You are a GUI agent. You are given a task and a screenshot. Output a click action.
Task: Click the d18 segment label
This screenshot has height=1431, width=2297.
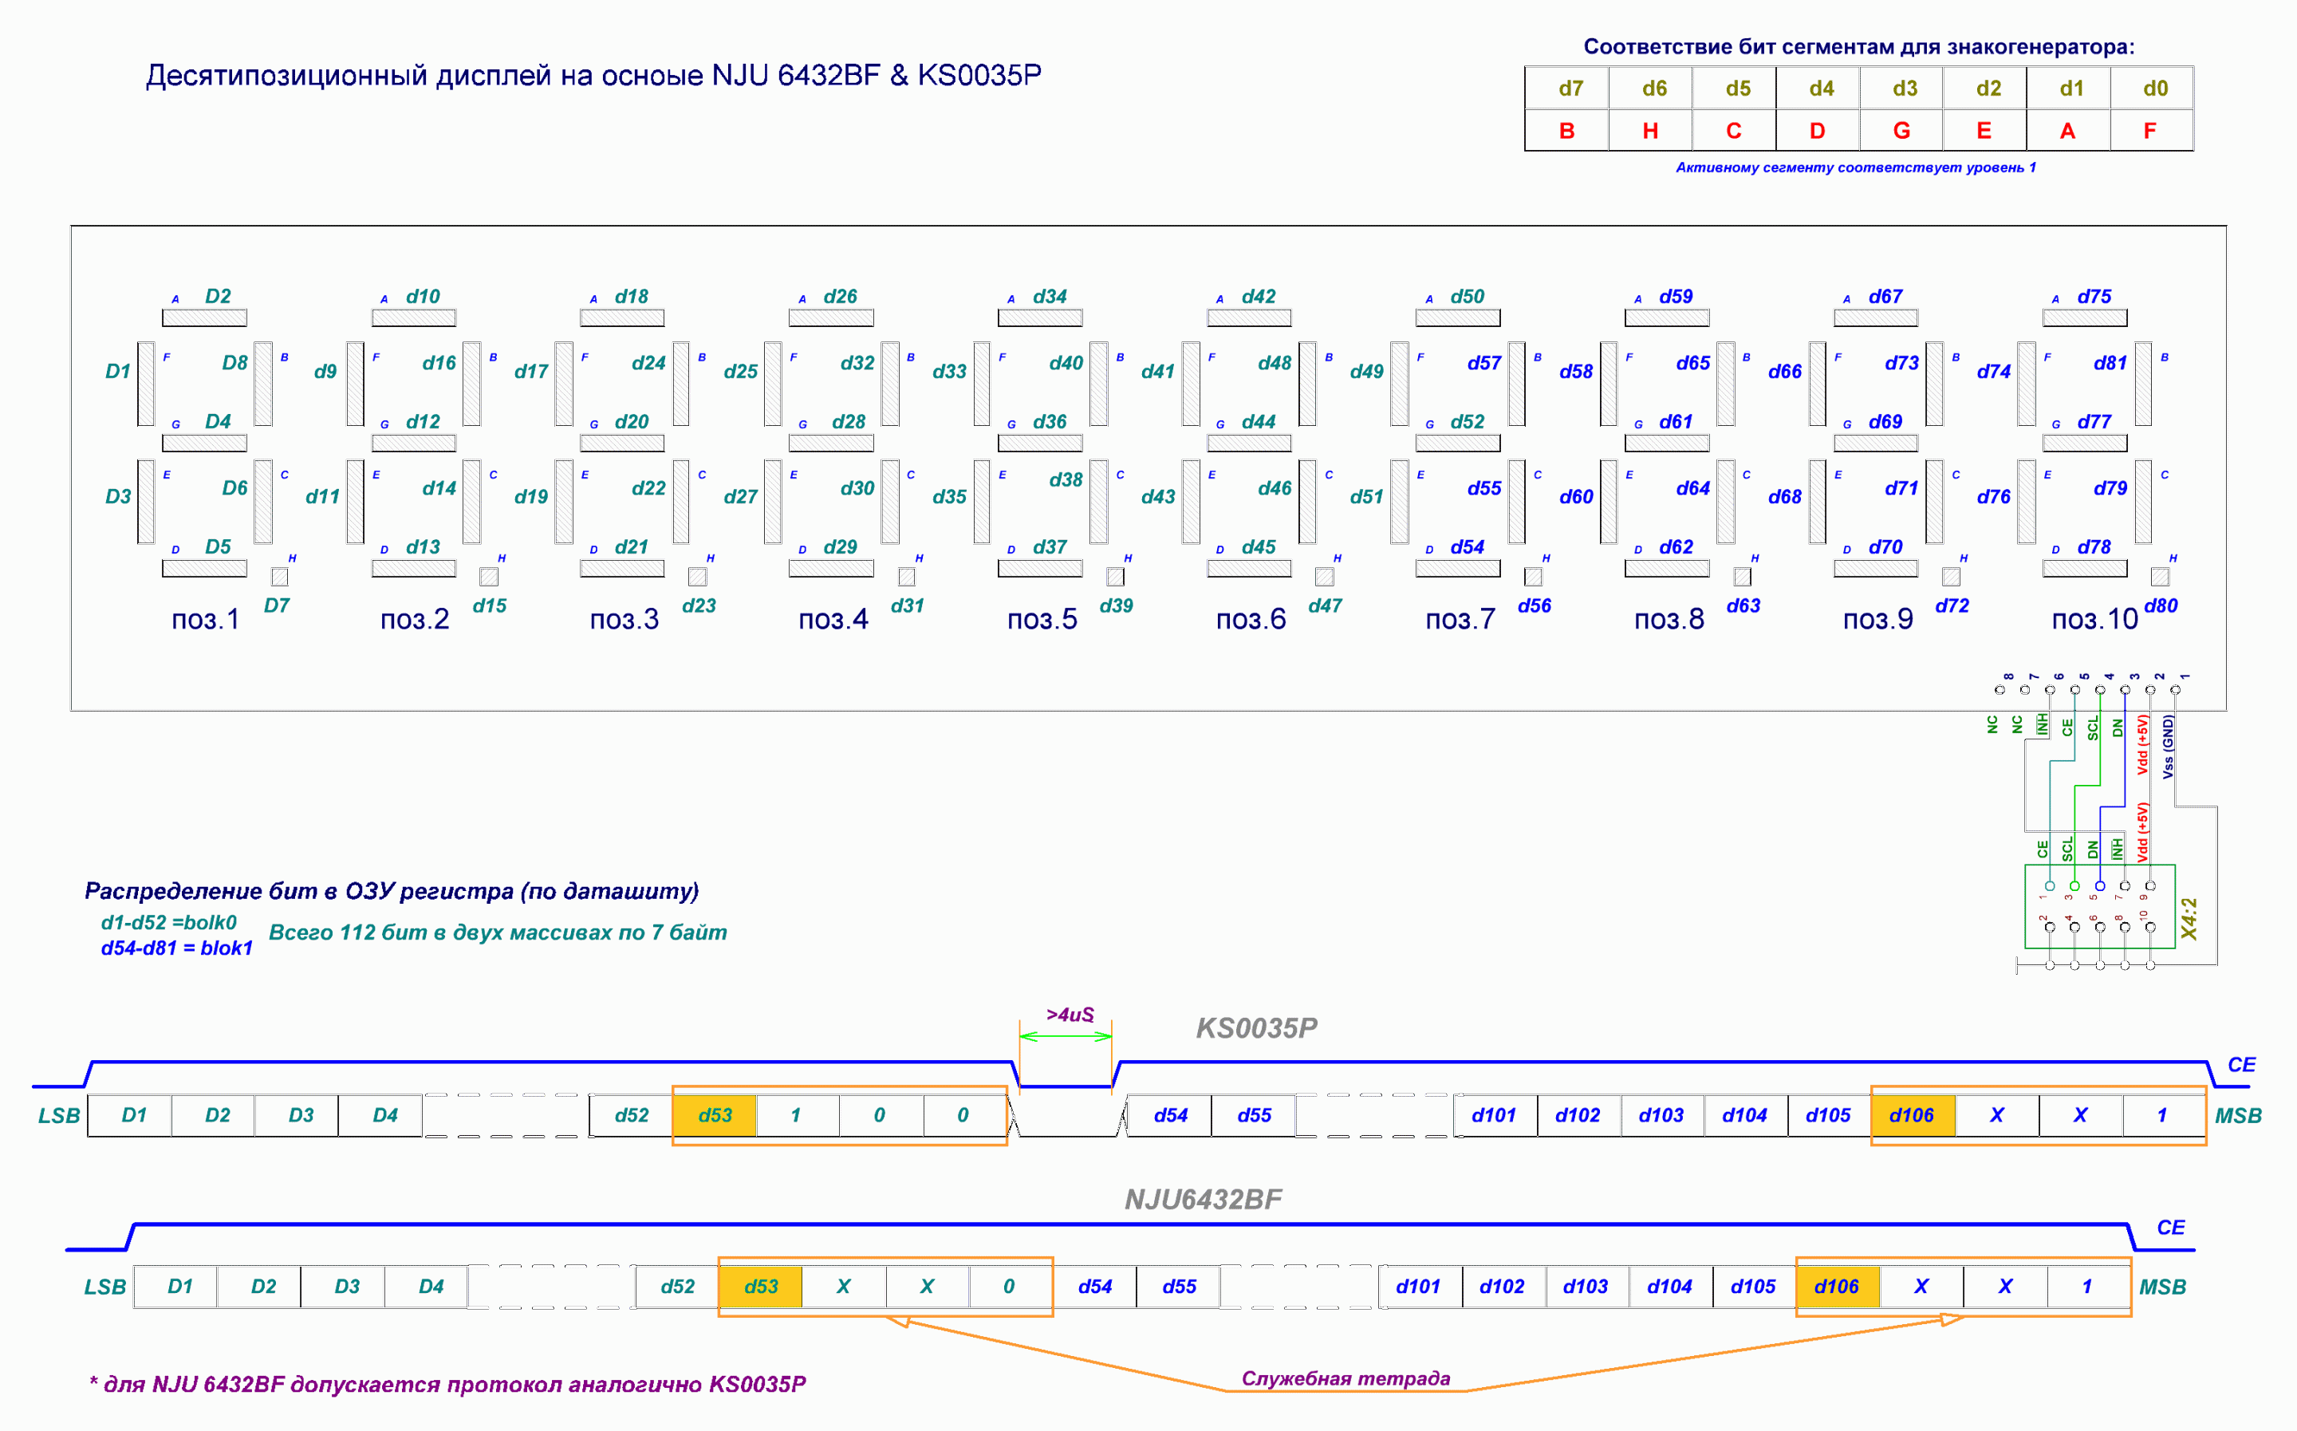[x=632, y=296]
